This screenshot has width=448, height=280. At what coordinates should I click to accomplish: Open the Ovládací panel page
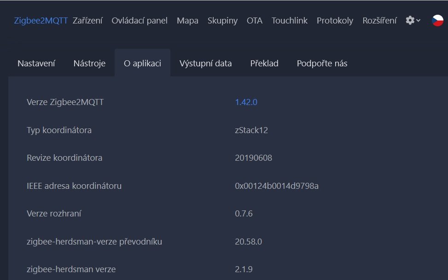coord(140,21)
